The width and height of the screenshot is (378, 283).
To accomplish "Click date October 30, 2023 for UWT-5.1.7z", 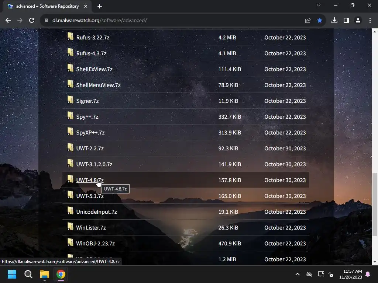I will point(285,196).
